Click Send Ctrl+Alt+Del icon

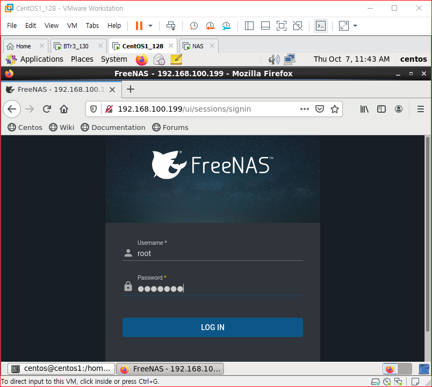pyautogui.click(x=171, y=26)
